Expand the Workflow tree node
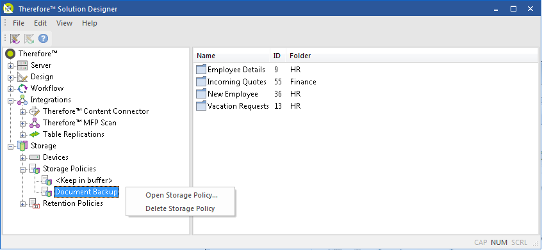The width and height of the screenshot is (542, 250). click(x=11, y=89)
